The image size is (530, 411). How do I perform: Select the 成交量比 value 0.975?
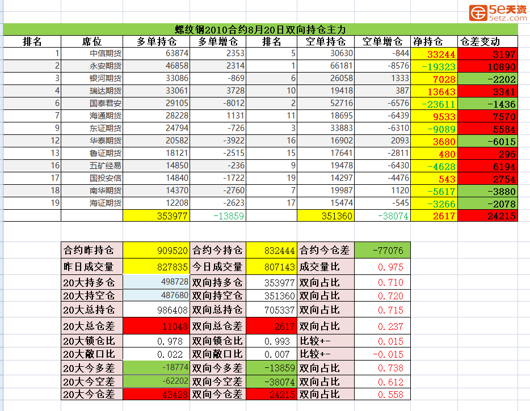[x=382, y=267]
